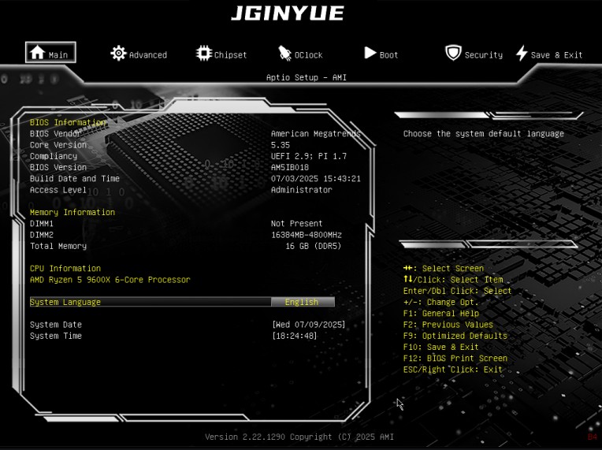Open the Security tab
The height and width of the screenshot is (450, 602).
483,55
